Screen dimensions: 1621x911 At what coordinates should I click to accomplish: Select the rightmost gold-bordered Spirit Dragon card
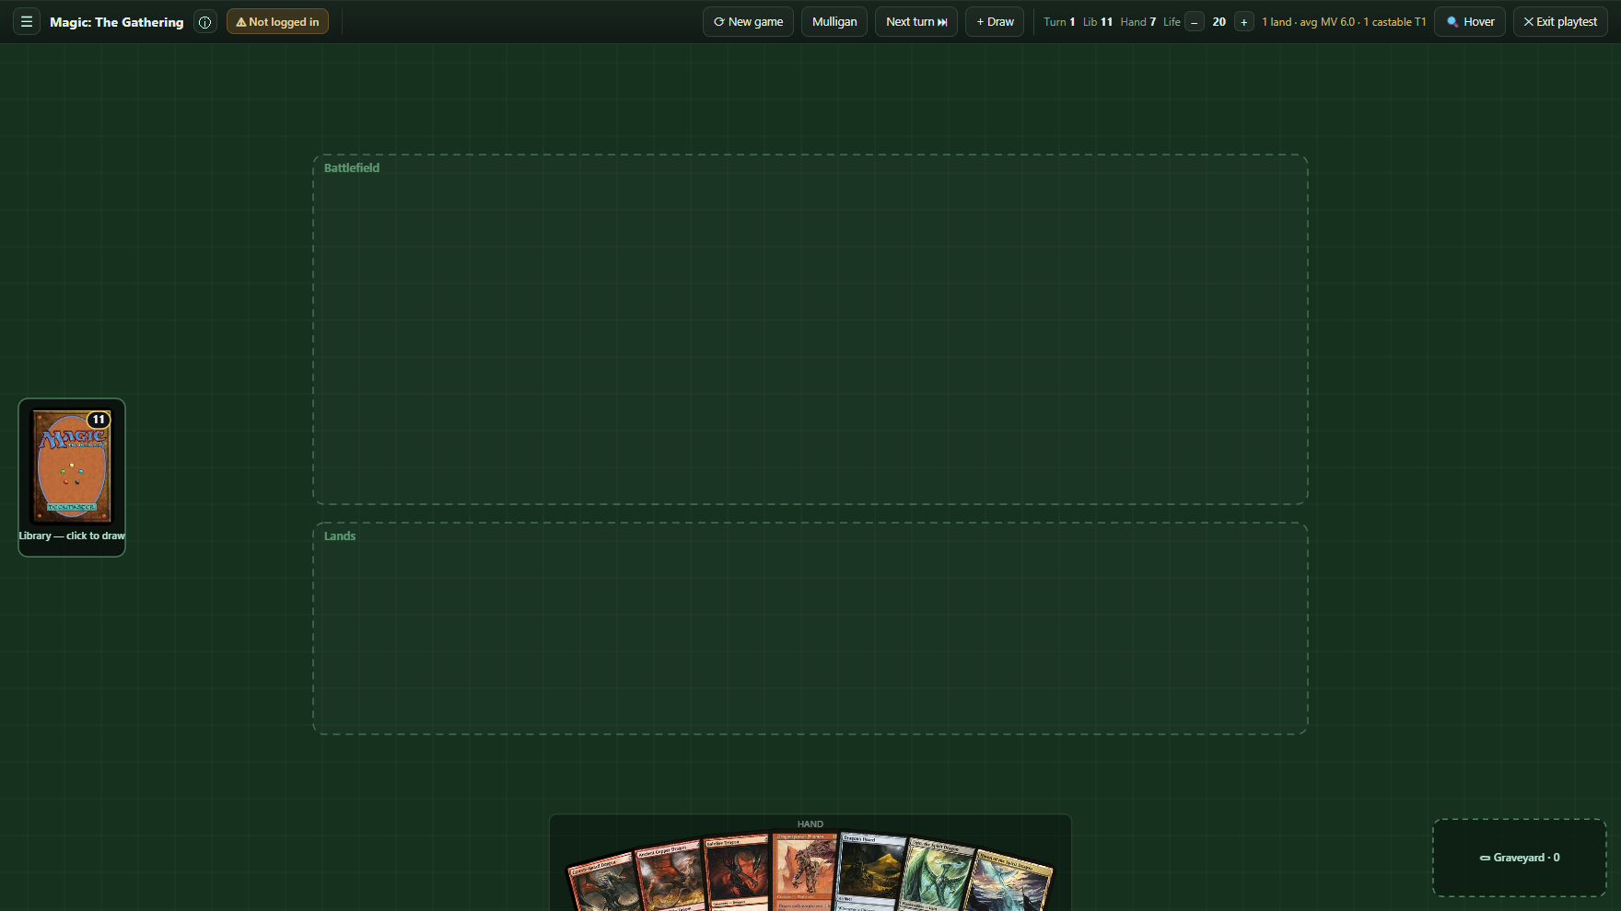(1012, 882)
